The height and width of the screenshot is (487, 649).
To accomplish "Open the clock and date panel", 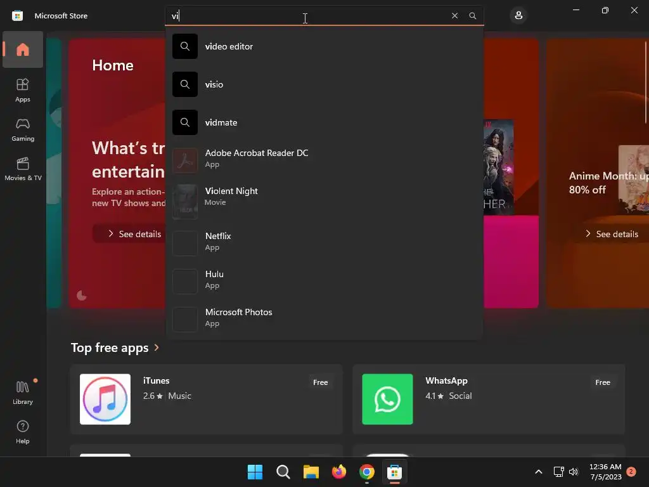I will click(605, 472).
